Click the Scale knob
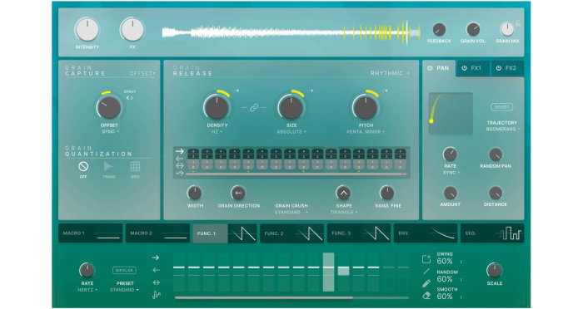Viewport: 583px width, 309px height. 494,271
